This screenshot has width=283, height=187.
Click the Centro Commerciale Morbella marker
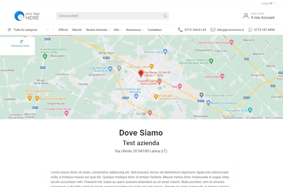point(136,96)
